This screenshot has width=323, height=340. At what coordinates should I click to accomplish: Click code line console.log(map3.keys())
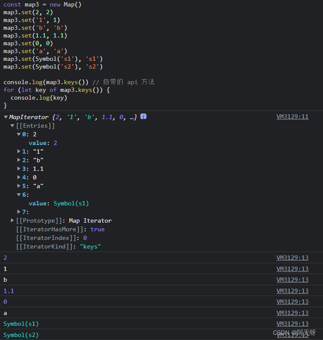coord(46,82)
